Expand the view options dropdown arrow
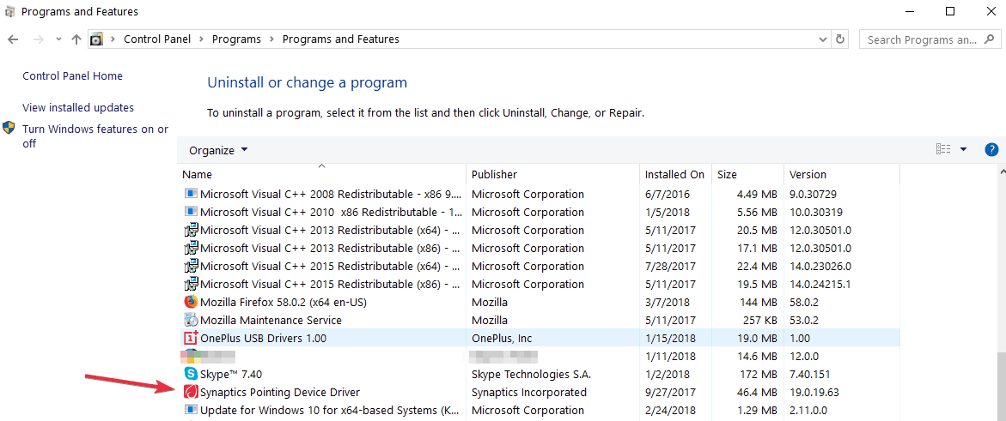Viewport: 1006px width, 421px height. (963, 150)
